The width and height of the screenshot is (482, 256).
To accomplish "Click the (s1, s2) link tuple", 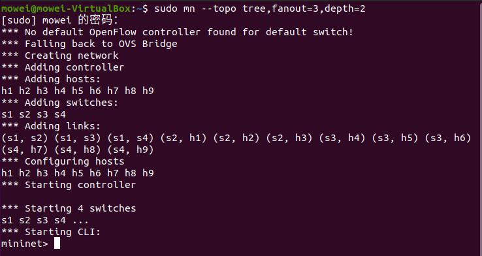I will tap(25, 138).
